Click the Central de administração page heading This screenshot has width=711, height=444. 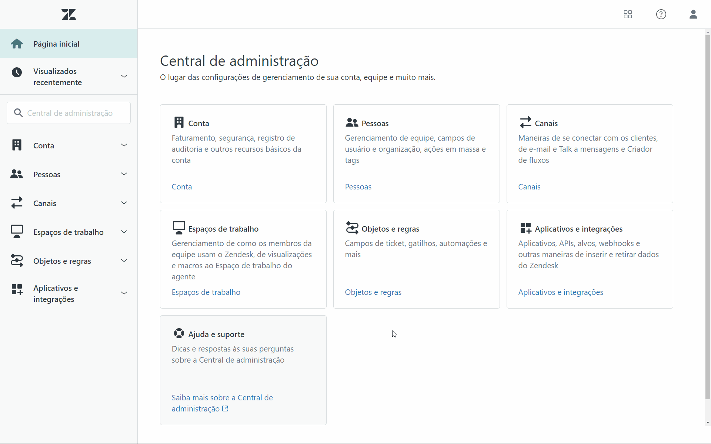[x=239, y=61]
